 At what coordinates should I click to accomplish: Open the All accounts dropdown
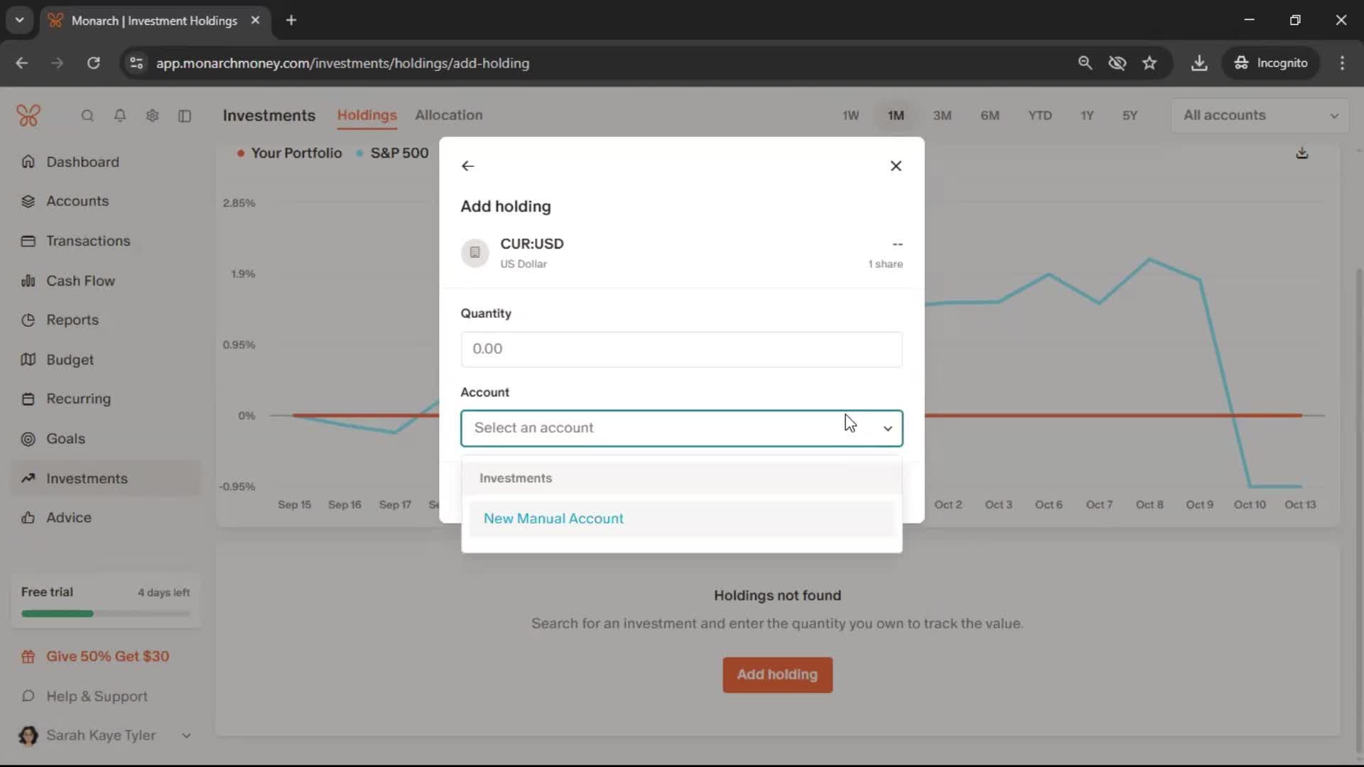1260,116
